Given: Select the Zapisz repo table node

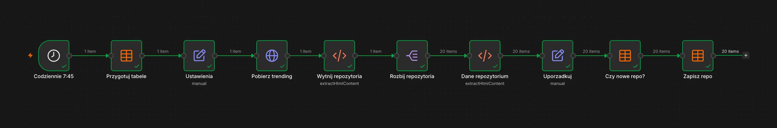Looking at the screenshot, I should click(698, 55).
